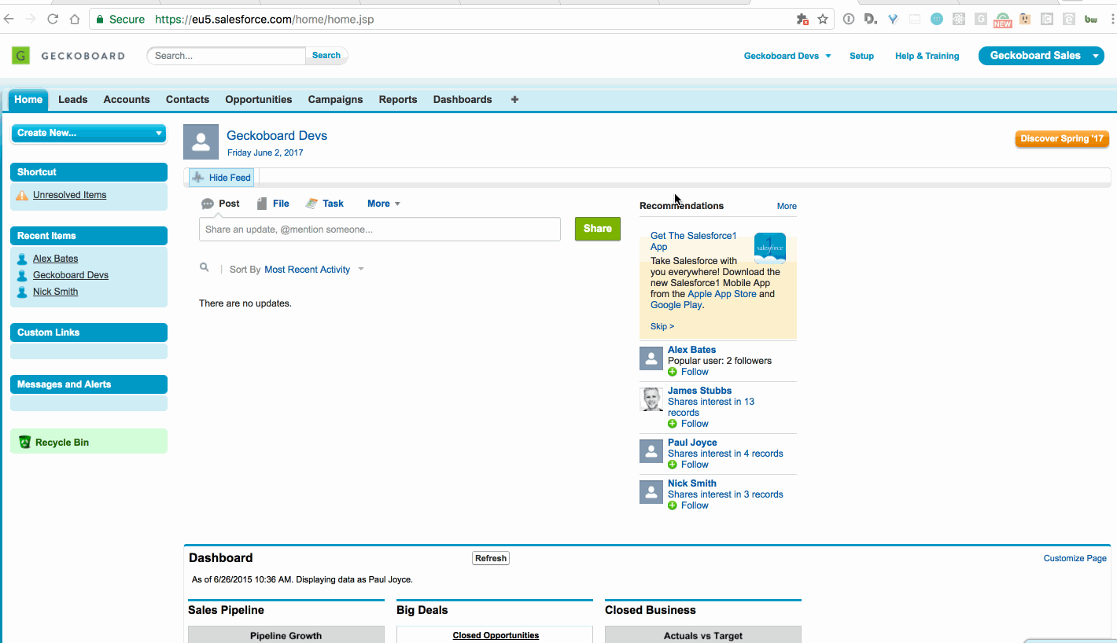Screen dimensions: 1117x643
Task: Skip the Salesforce1 app recommendation
Action: (x=662, y=326)
